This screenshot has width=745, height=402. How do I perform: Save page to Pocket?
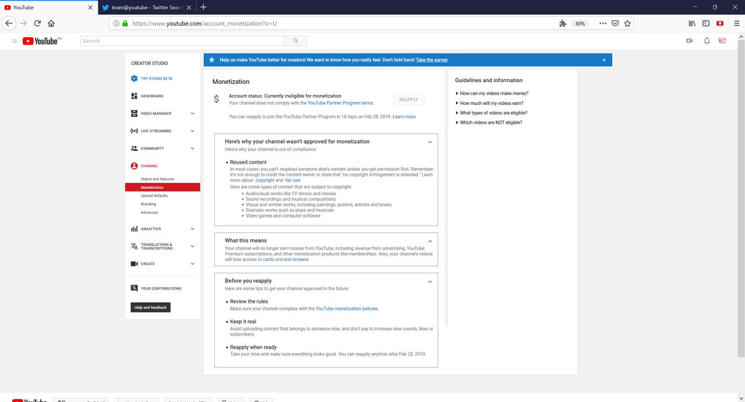coord(615,23)
